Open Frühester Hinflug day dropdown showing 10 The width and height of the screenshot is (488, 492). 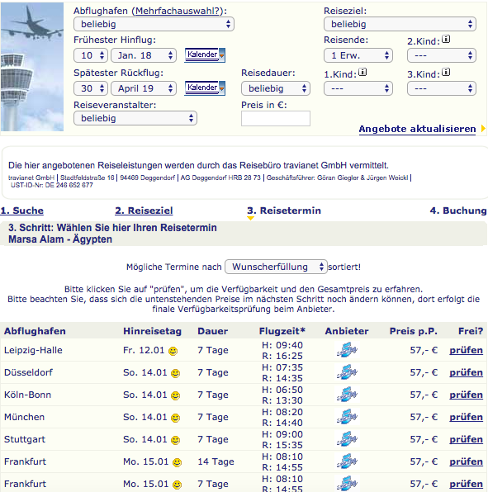91,55
